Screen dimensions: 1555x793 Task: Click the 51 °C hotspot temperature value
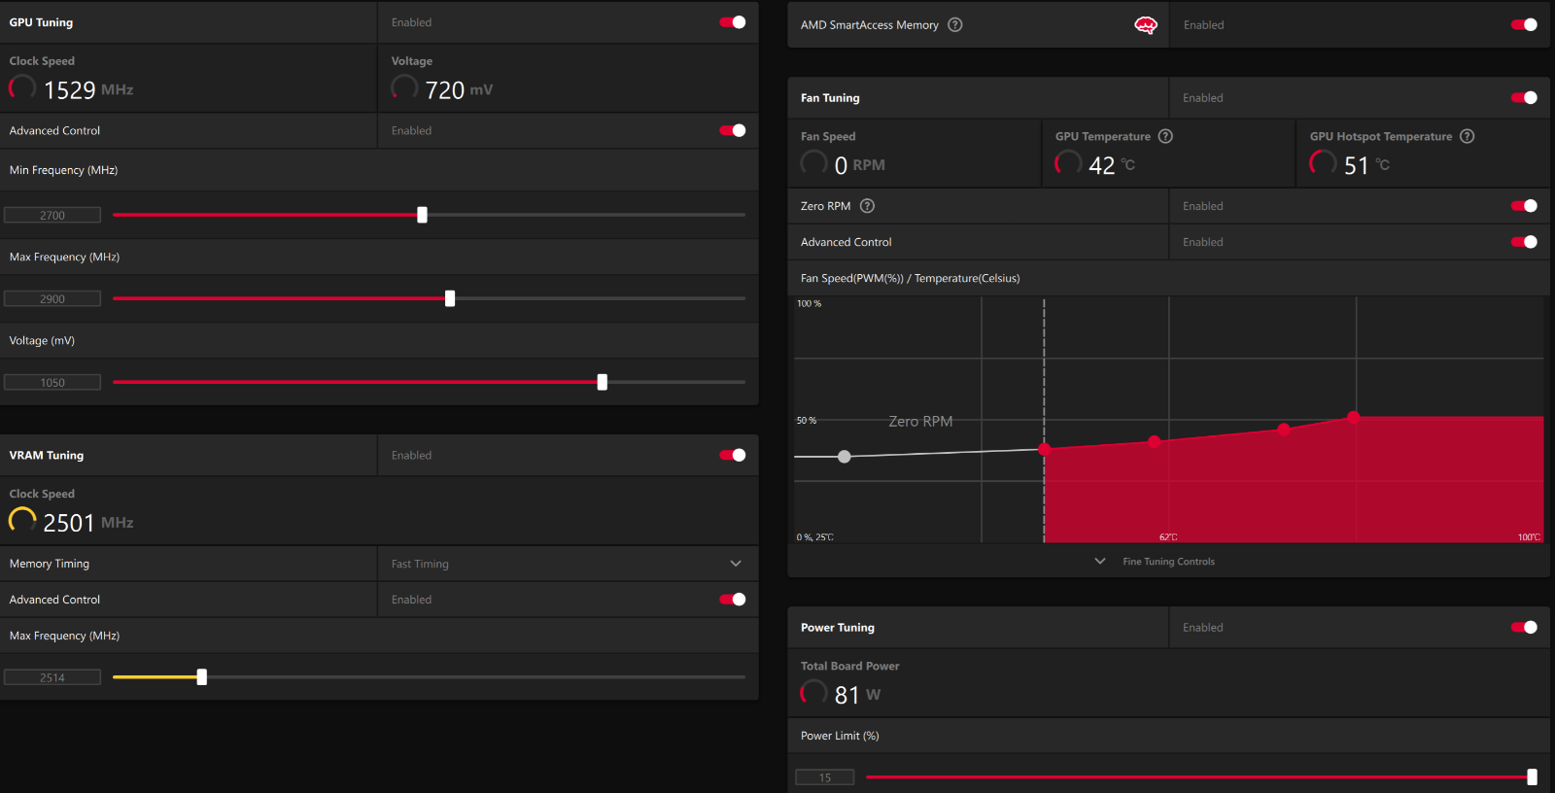1366,165
